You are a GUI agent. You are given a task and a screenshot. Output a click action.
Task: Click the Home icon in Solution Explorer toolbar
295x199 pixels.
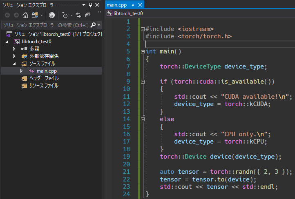(x=25, y=15)
